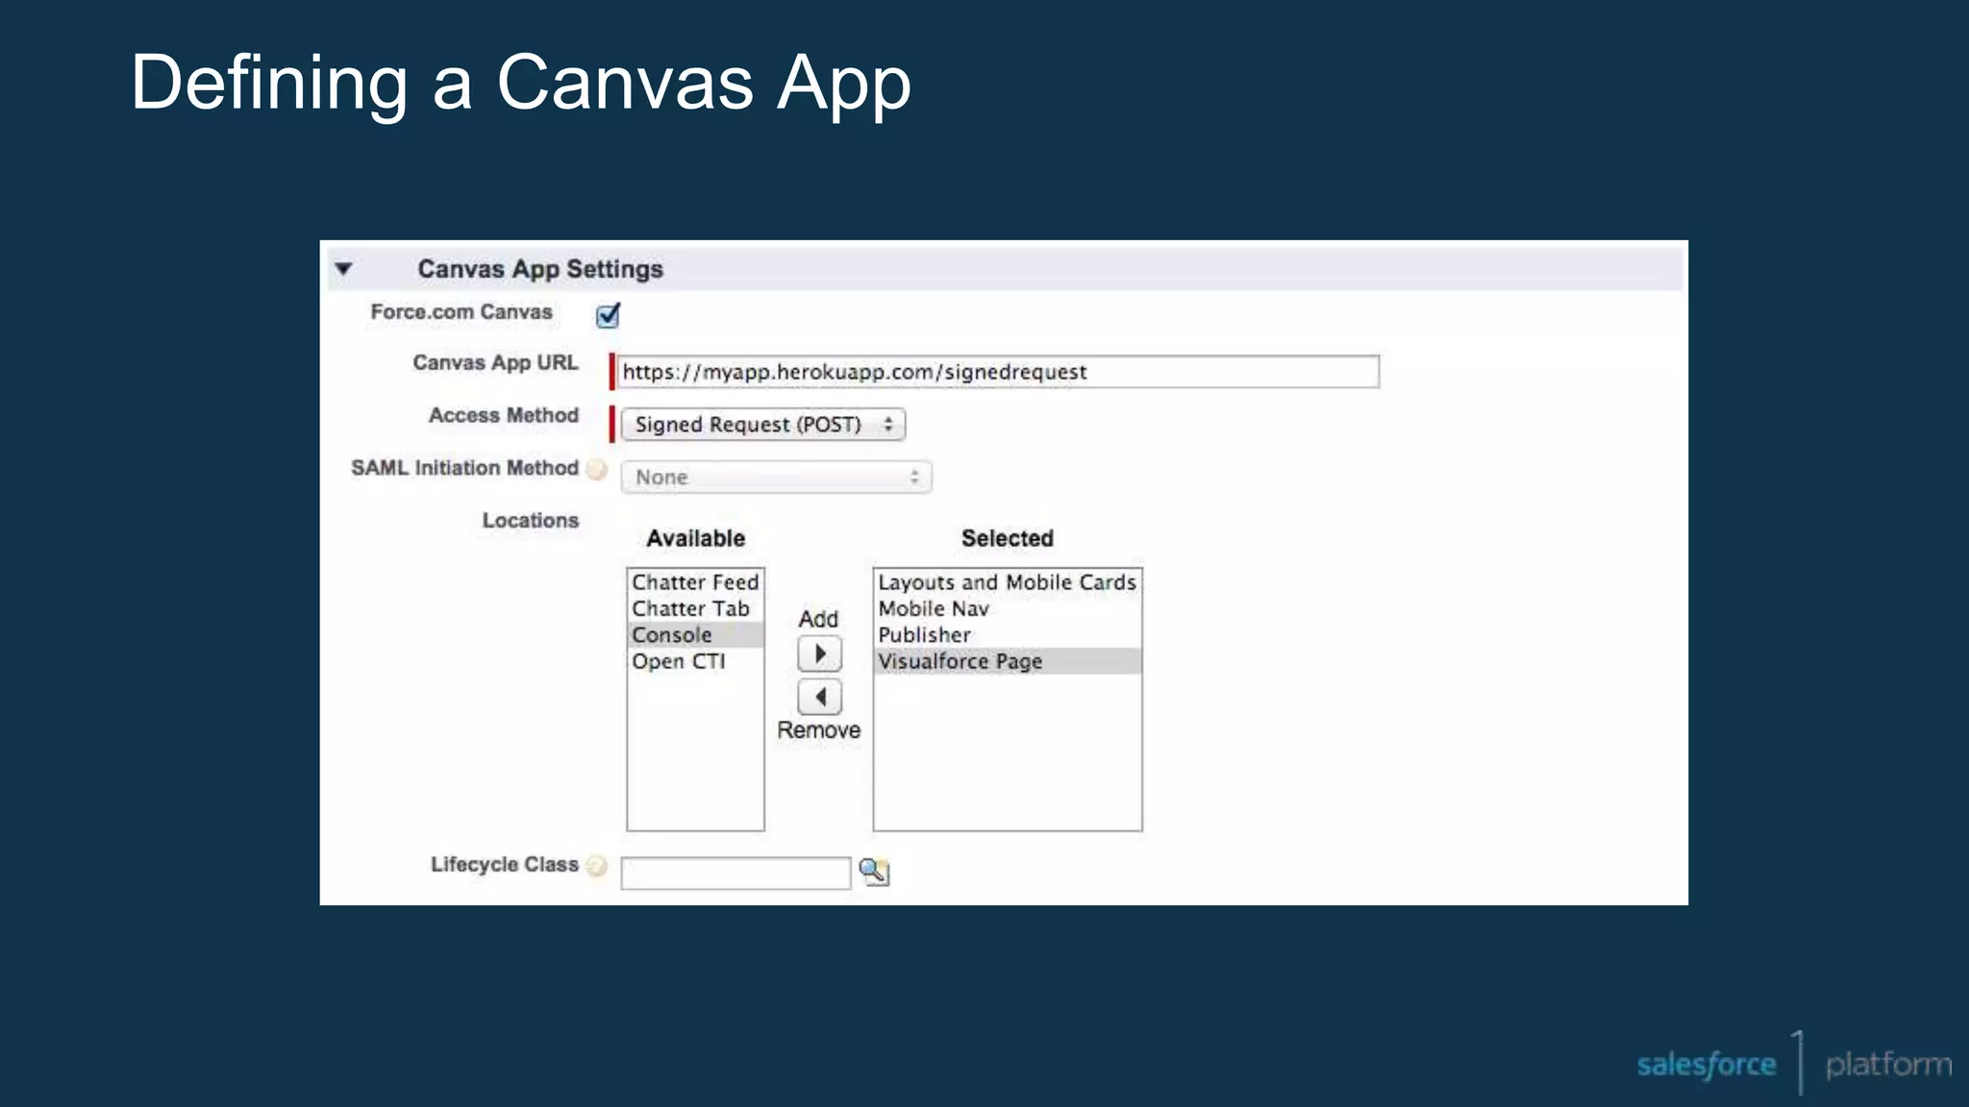1969x1107 pixels.
Task: Click the Canvas App Settings header text
Action: pyautogui.click(x=540, y=269)
